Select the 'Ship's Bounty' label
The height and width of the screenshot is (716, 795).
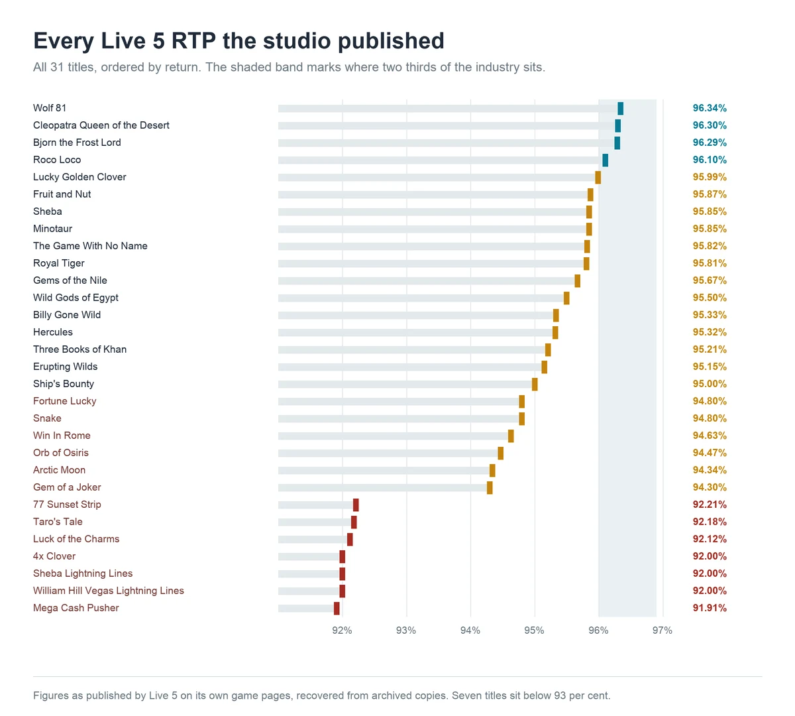[x=64, y=384]
